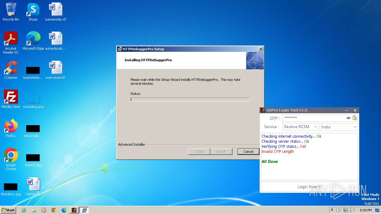Show hidden system tray icons

332,210
